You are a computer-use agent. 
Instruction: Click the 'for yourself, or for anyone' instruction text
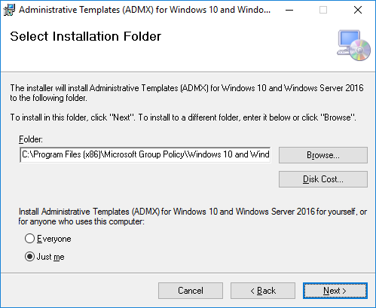coord(193,216)
